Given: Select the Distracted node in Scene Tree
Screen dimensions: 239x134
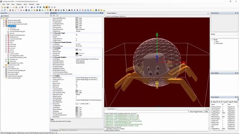Looking at the screenshot, I should 13,45.
